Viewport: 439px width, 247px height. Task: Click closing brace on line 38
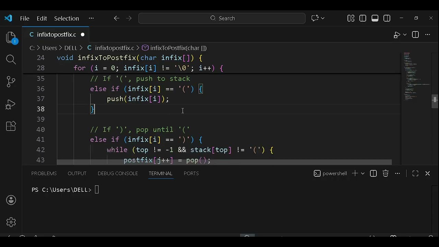pyautogui.click(x=92, y=109)
